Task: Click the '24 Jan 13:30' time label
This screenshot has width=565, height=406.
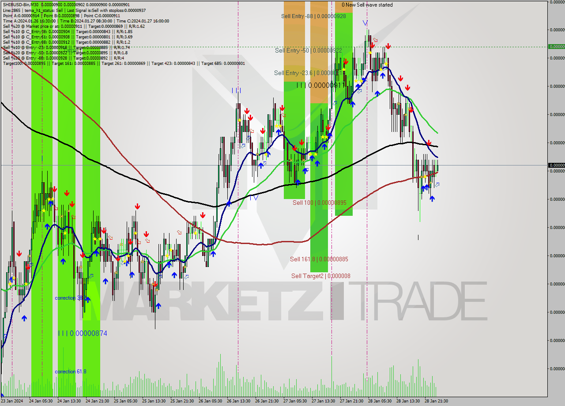Action: pyautogui.click(x=69, y=401)
